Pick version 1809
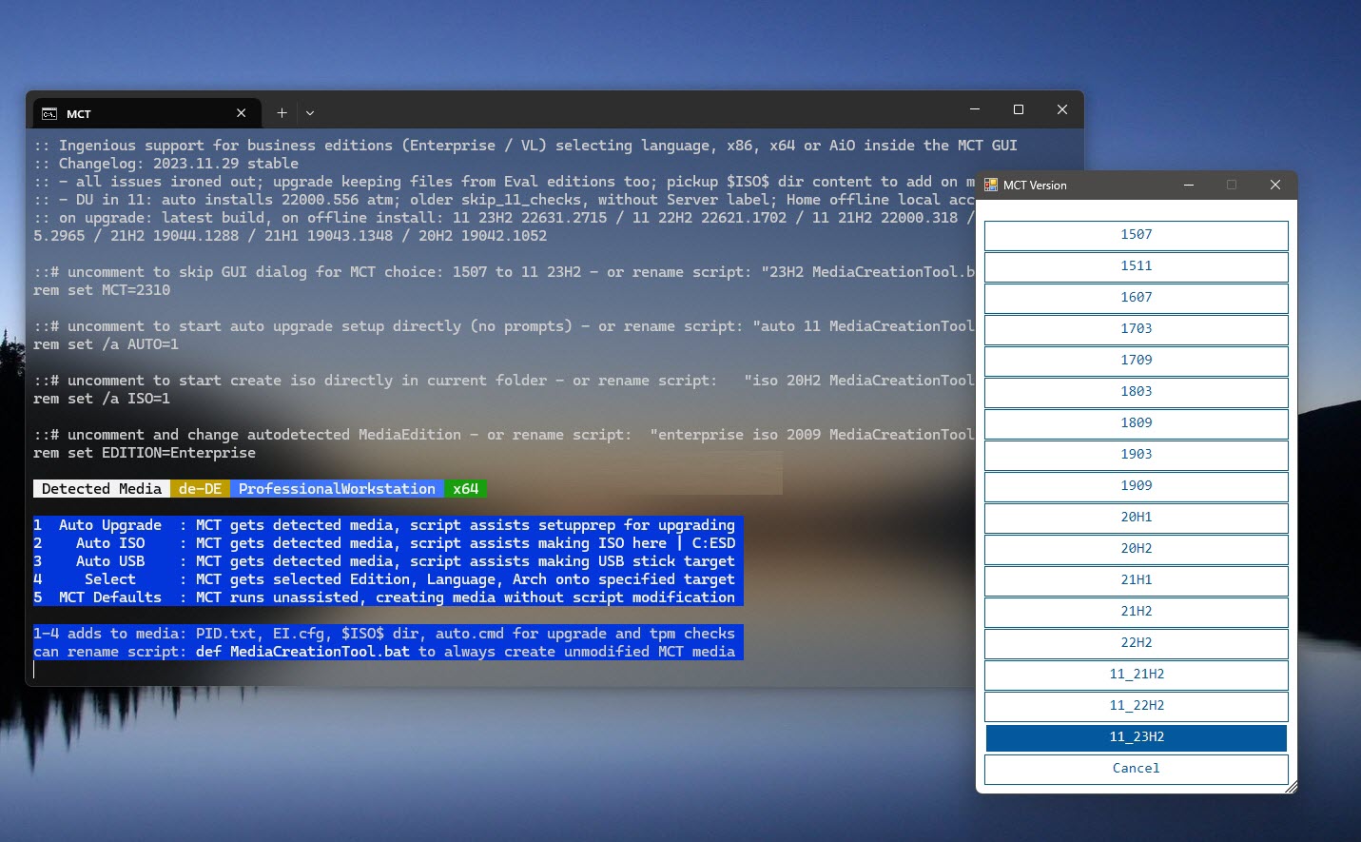 pyautogui.click(x=1136, y=423)
